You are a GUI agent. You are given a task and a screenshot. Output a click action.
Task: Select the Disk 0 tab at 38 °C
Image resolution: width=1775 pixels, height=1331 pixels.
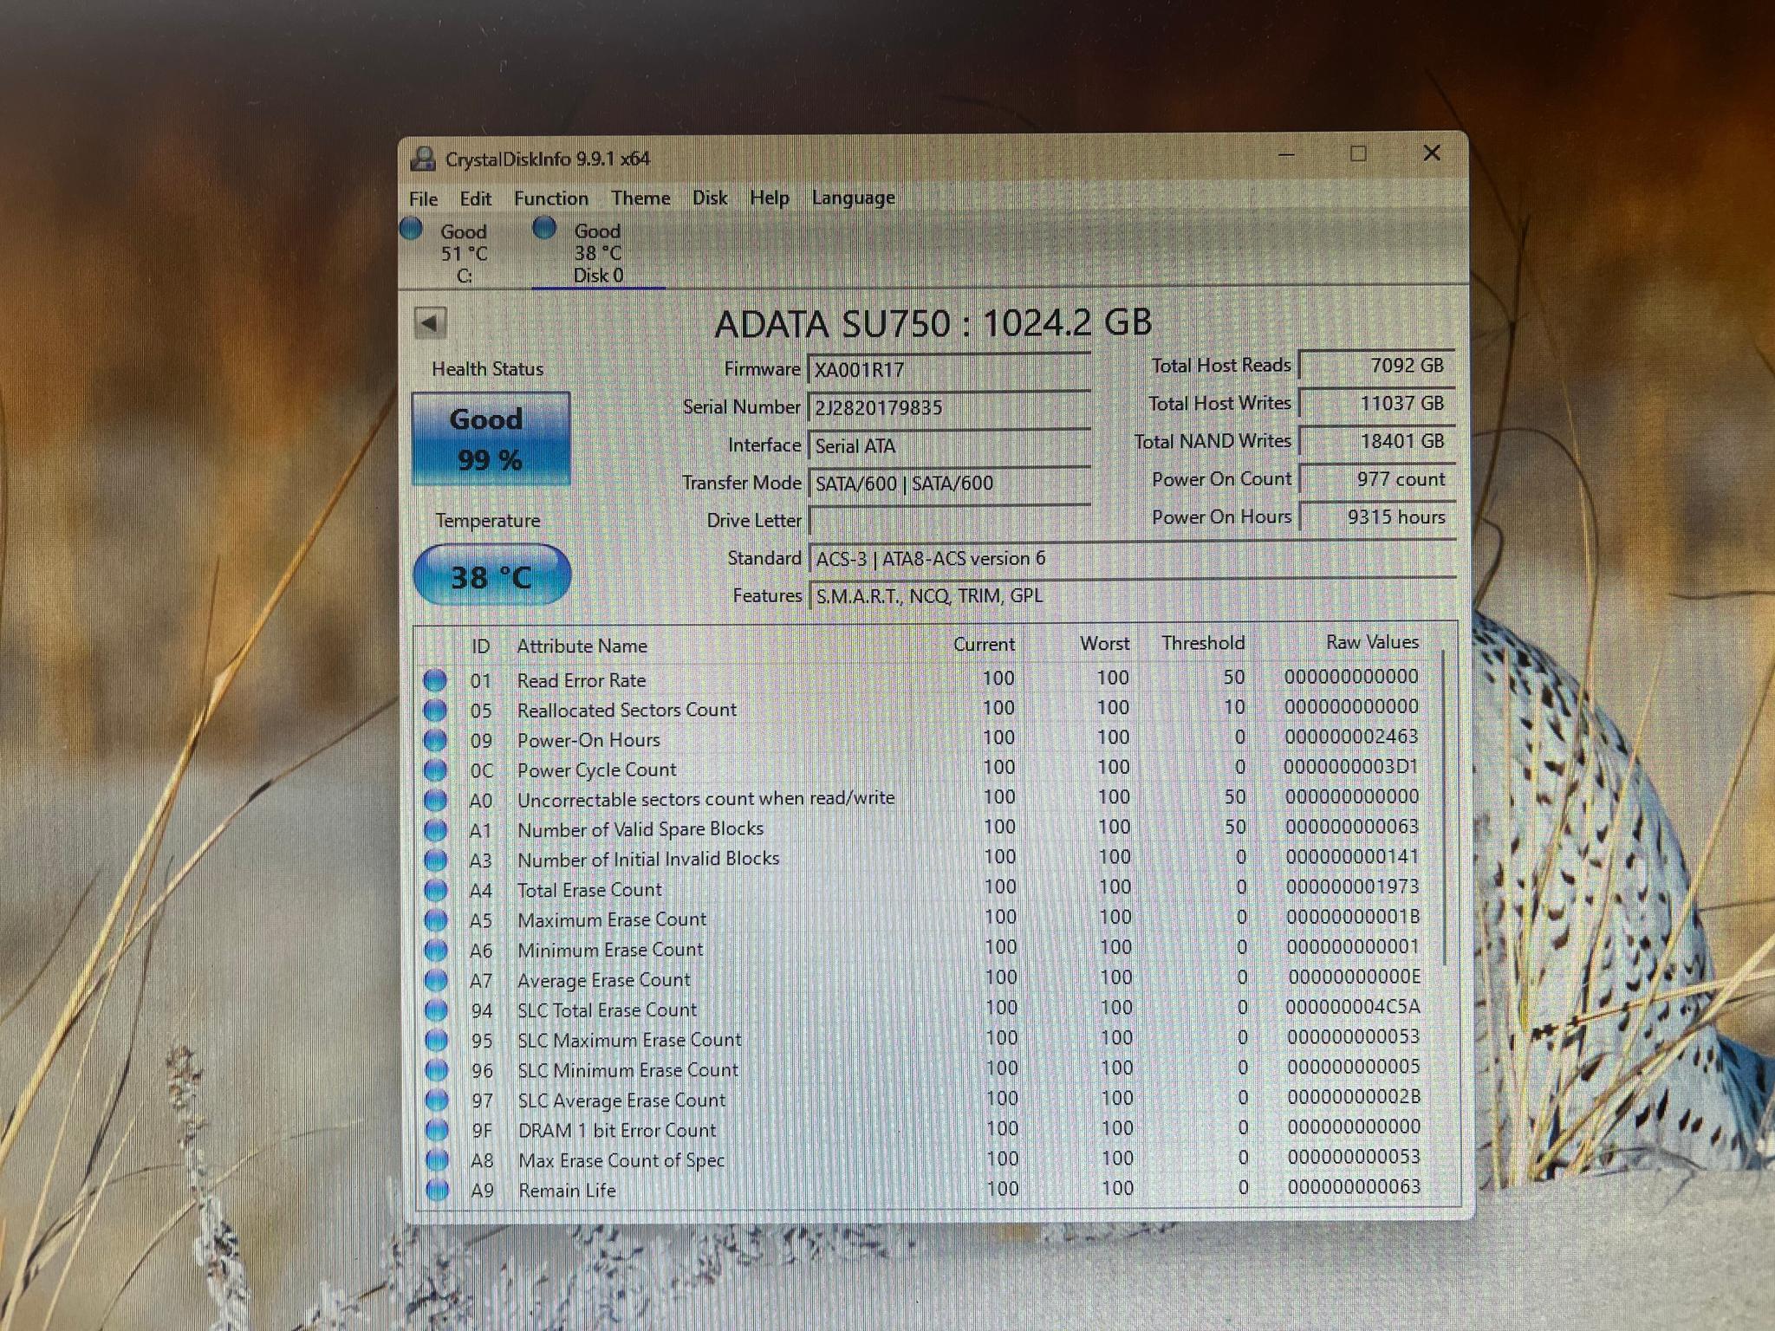(598, 253)
